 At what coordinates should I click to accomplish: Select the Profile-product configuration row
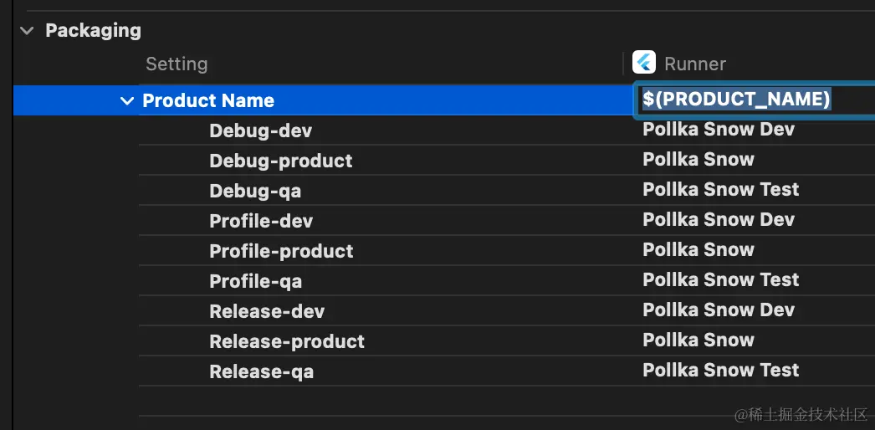(281, 251)
